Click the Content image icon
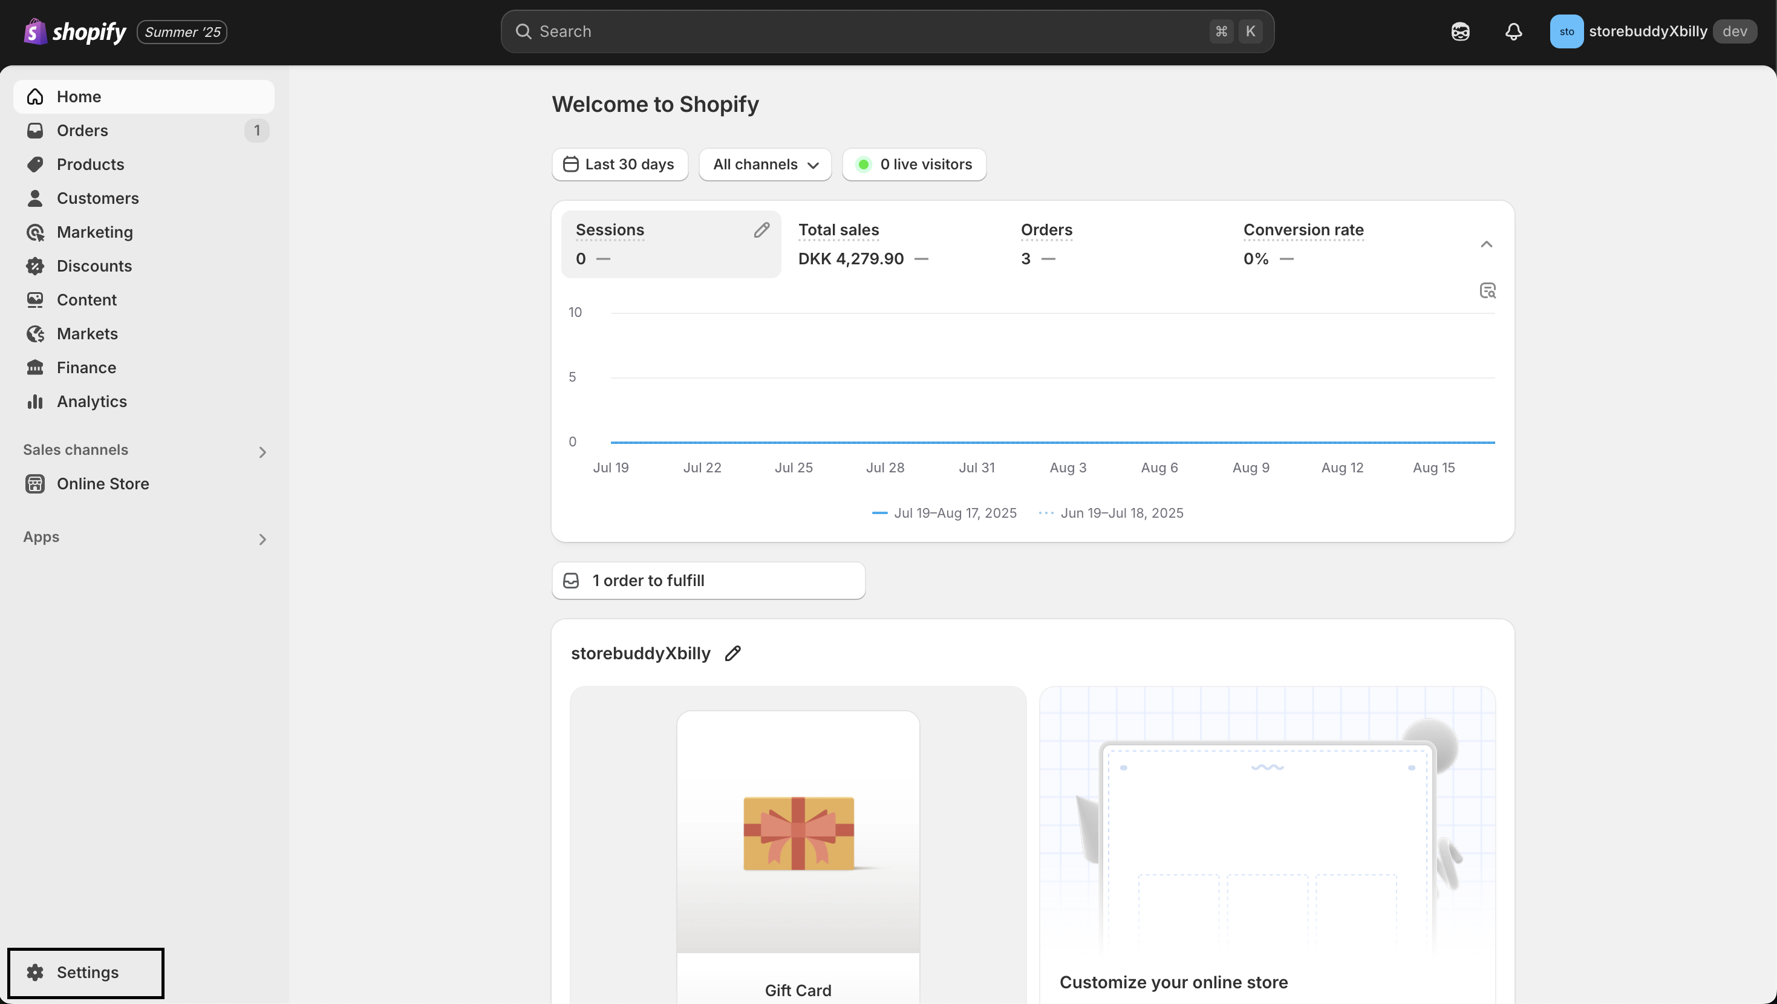The image size is (1777, 1004). [35, 299]
